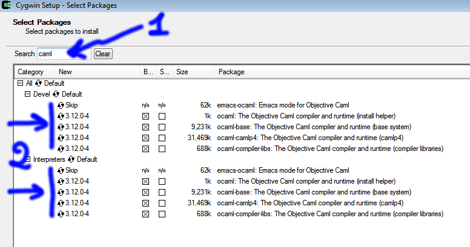Toggle the Bin checkbox for ocaml-camlp4 under Interpreters

click(x=146, y=203)
